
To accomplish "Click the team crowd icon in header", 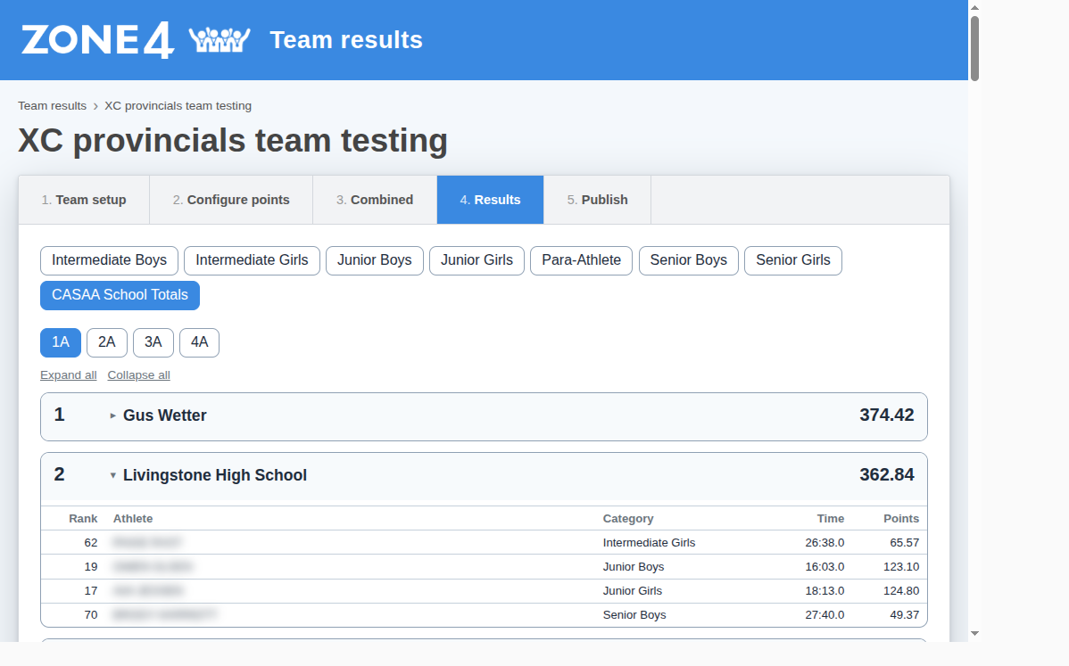I will coord(220,39).
